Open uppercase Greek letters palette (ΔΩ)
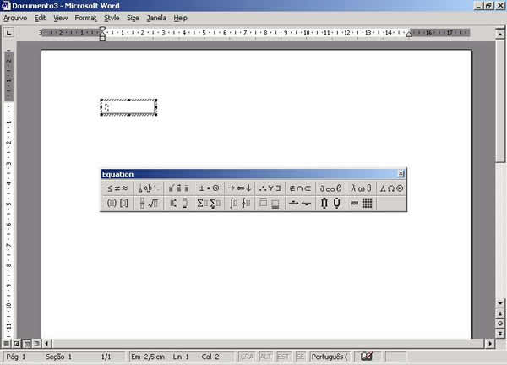Viewport: 507px width, 365px height. [391, 188]
